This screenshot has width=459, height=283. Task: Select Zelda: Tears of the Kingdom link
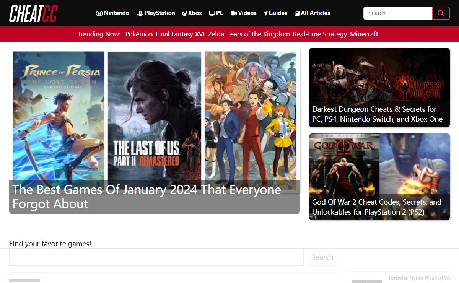click(x=249, y=34)
